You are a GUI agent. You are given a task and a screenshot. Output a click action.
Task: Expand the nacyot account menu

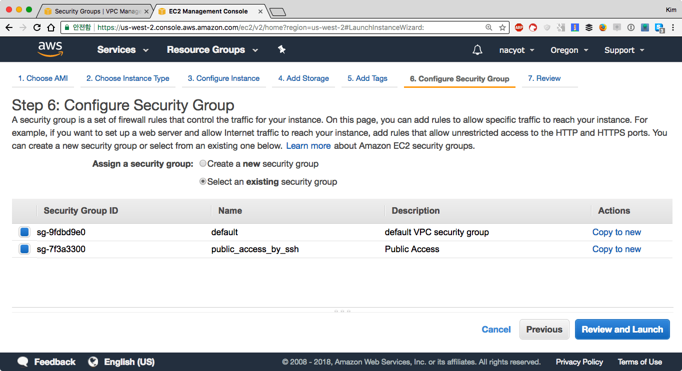(x=516, y=50)
